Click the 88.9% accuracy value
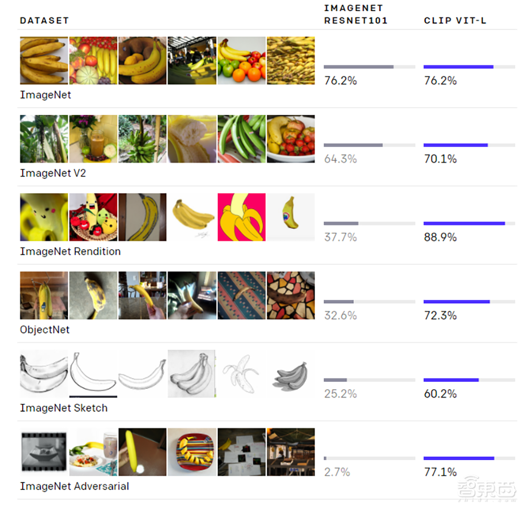 (440, 238)
